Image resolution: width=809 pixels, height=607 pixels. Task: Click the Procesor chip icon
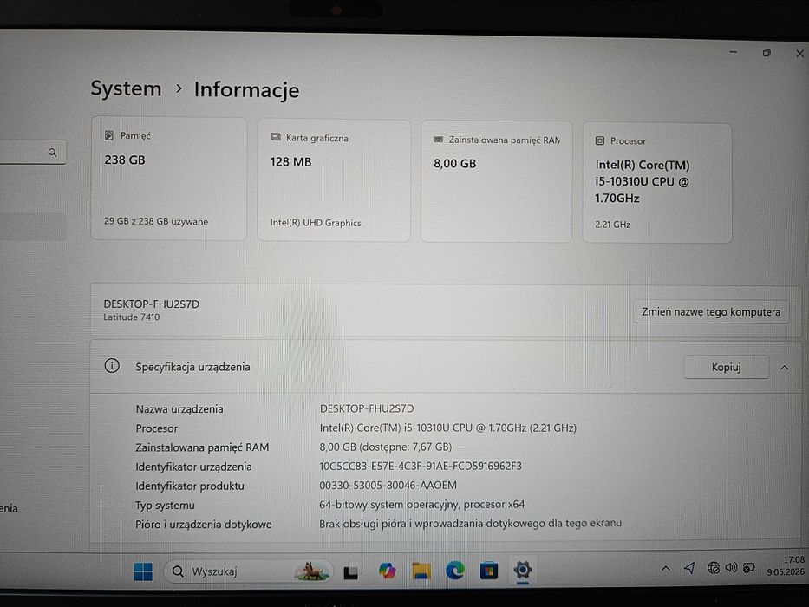click(x=599, y=140)
